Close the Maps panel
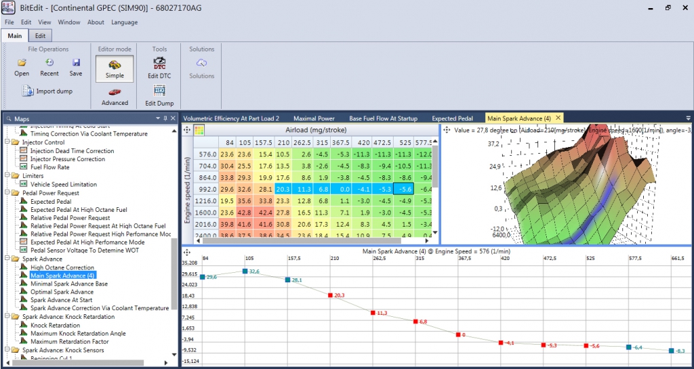This screenshot has height=369, width=694. pos(173,118)
